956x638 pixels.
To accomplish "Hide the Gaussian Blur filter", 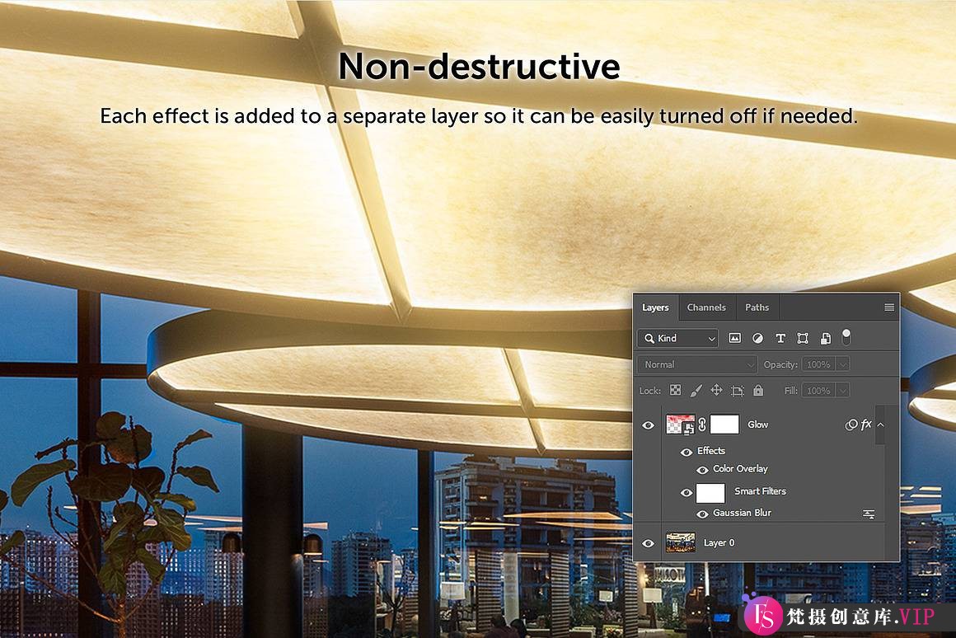I will pos(702,514).
